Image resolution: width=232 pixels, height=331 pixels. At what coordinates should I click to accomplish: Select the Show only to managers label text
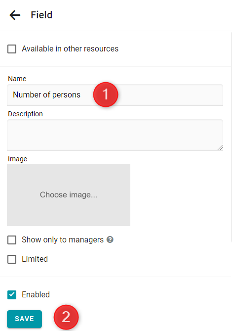63,240
